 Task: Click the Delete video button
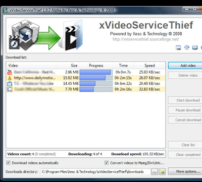pos(185,75)
